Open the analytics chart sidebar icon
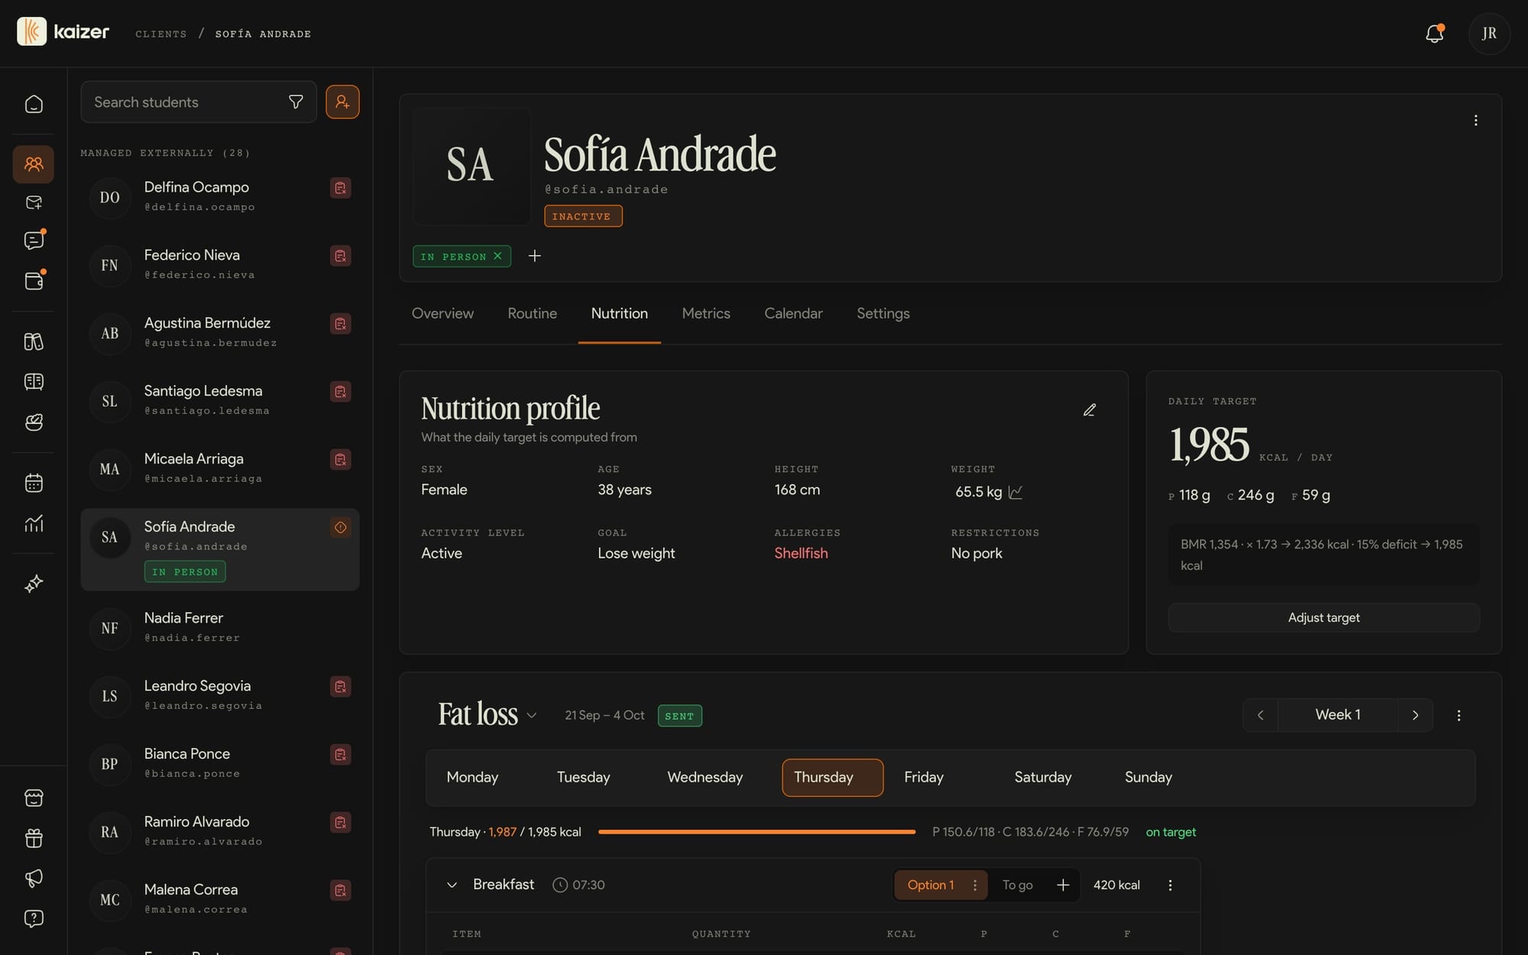The width and height of the screenshot is (1528, 955). [x=34, y=523]
